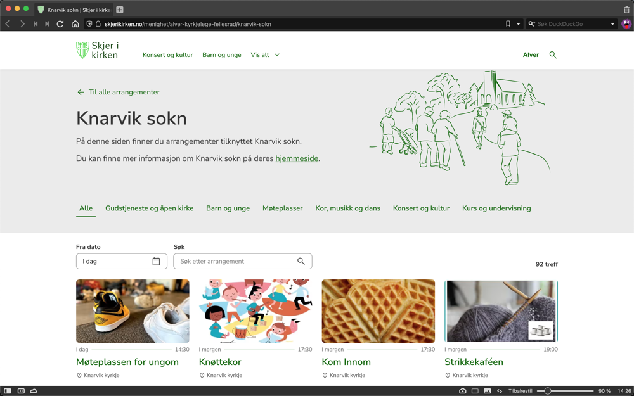This screenshot has width=634, height=396.
Task: Click the Skjer i kirken logo
Action: tap(97, 51)
